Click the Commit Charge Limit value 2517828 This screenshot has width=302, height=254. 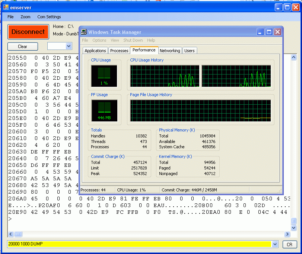[x=139, y=168]
